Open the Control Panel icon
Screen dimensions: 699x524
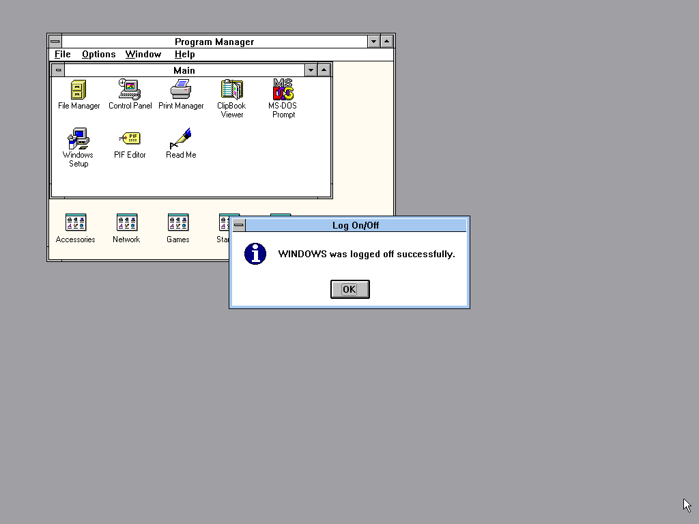tap(130, 94)
